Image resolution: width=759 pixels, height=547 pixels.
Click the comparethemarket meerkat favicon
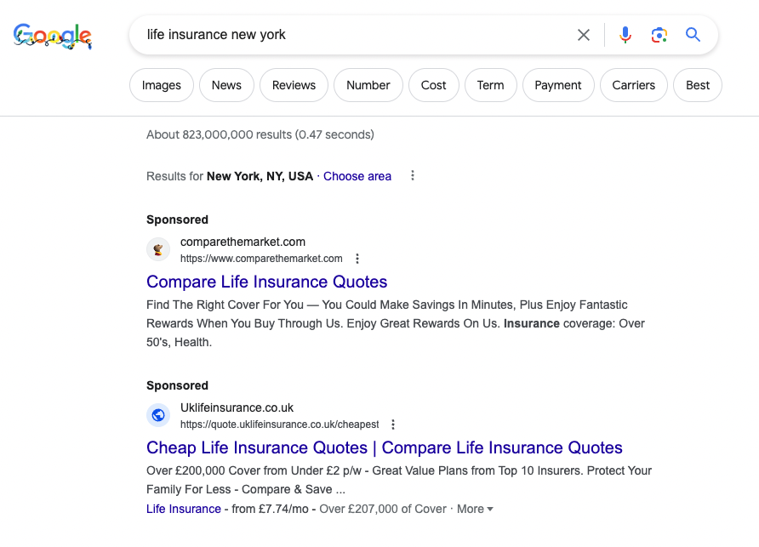pos(158,250)
